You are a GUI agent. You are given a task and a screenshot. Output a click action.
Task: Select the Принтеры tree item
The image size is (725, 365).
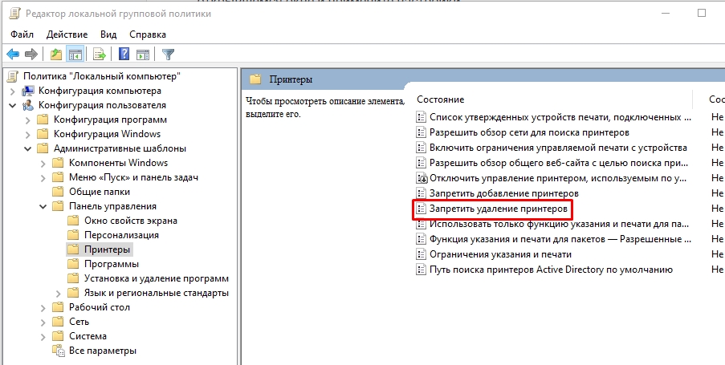coord(108,250)
